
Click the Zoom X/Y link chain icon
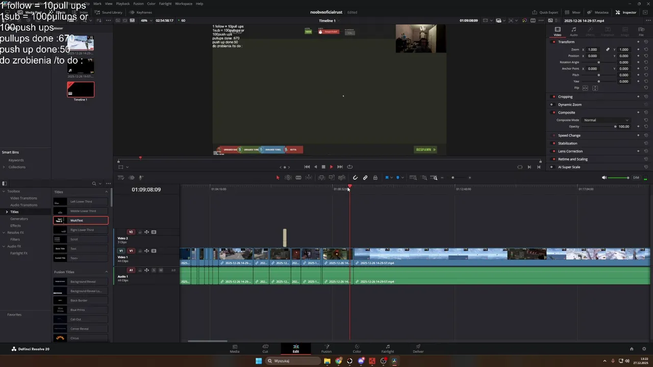pyautogui.click(x=608, y=49)
